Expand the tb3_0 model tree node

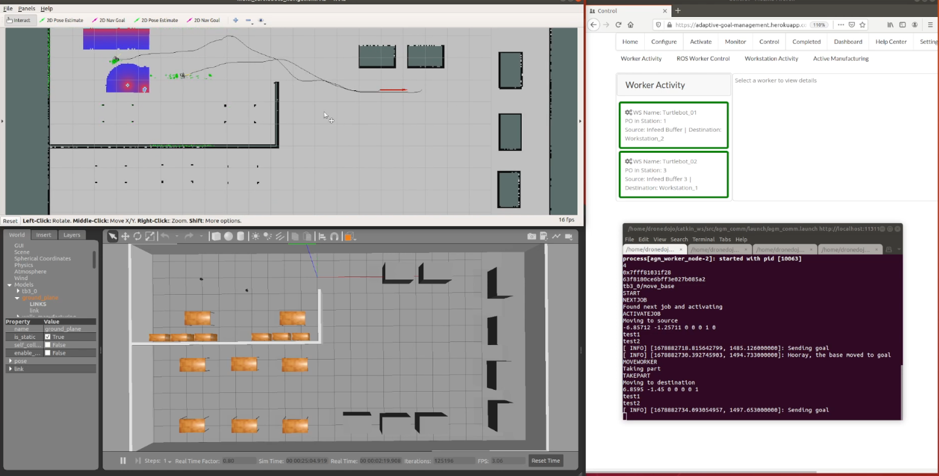tap(18, 291)
